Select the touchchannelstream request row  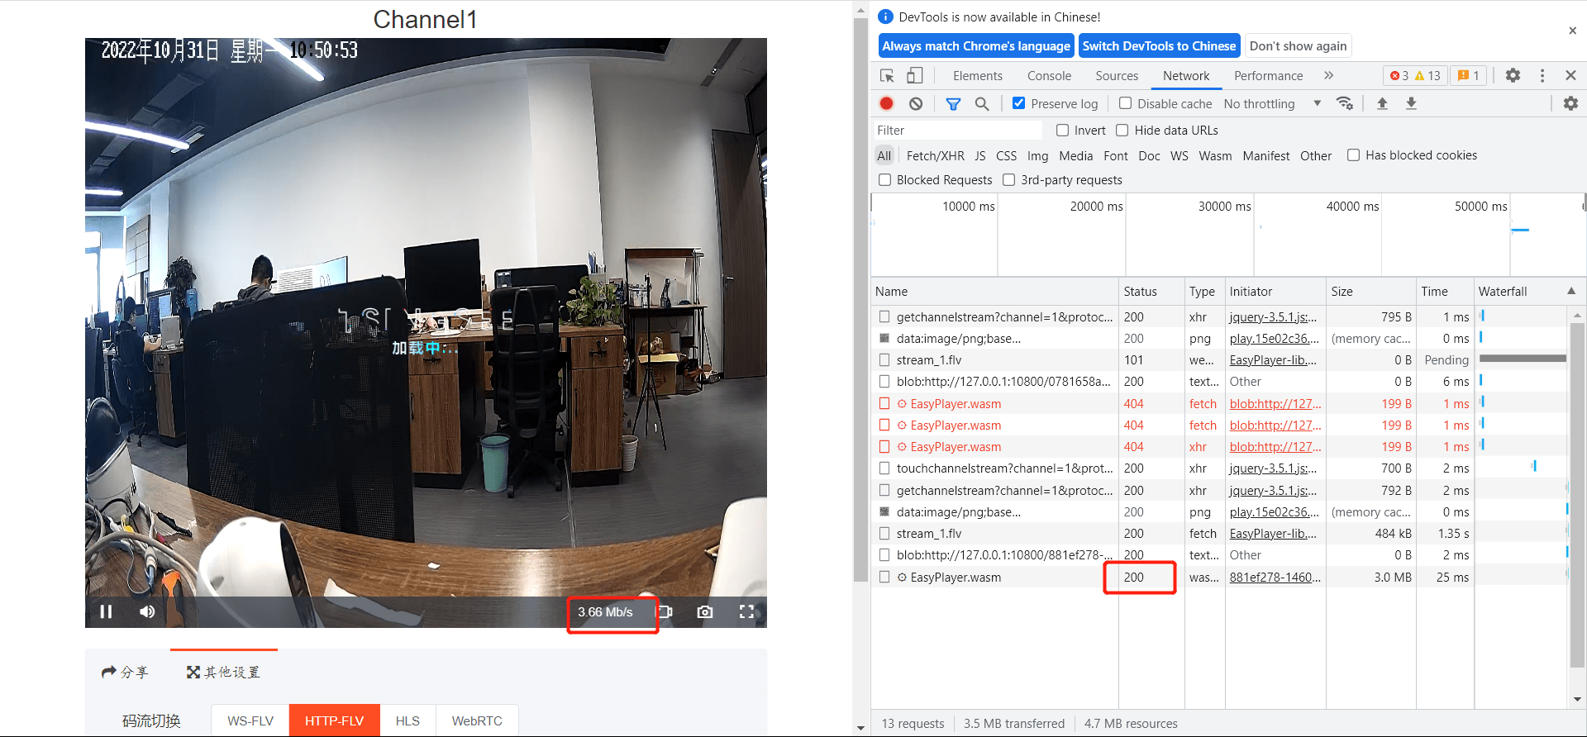1219,468
